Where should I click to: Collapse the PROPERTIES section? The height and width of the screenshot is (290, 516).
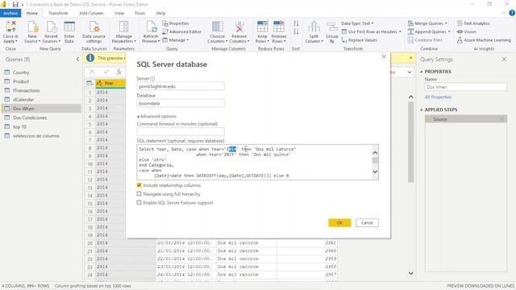(422, 72)
